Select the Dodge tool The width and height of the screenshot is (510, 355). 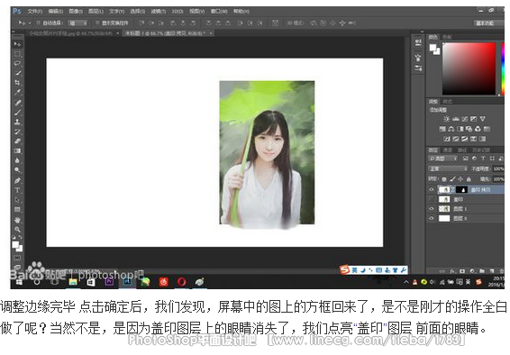[17, 170]
